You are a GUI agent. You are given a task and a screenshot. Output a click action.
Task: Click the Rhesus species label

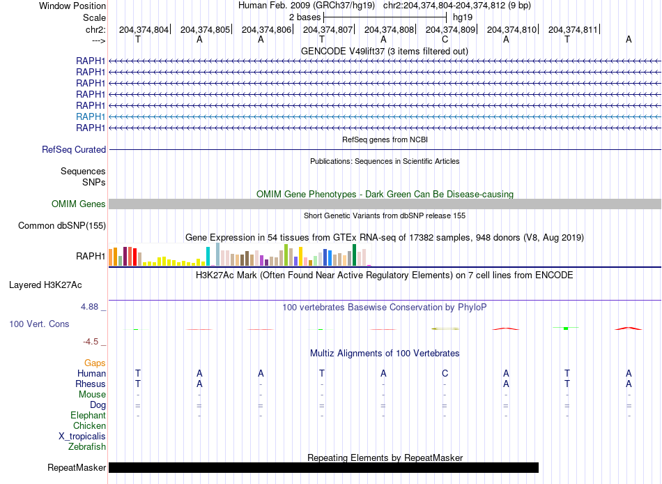tap(91, 384)
